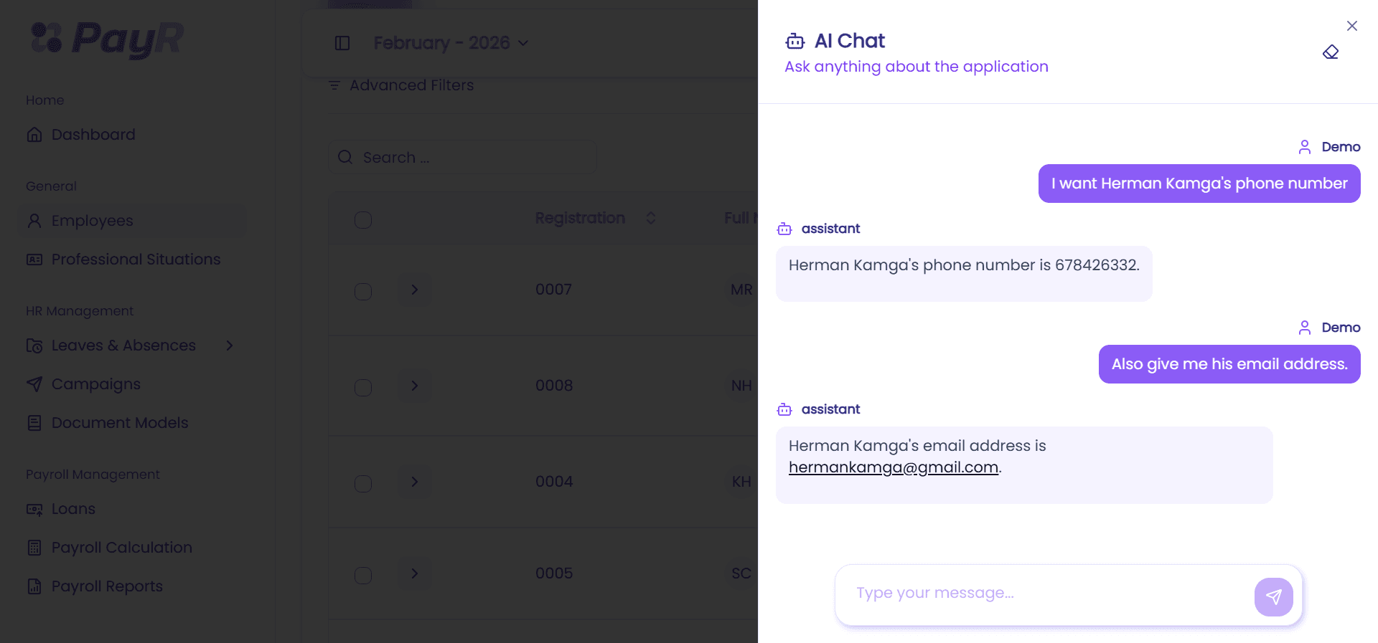Check the box for registration 0007
1378x643 pixels.
pos(363,291)
